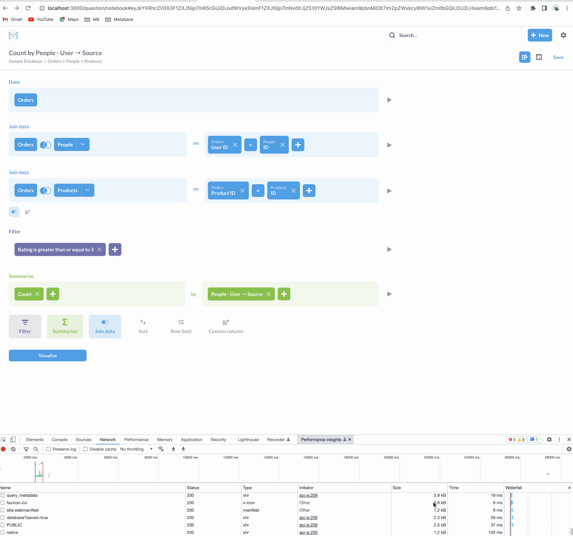Viewport: 573px width, 536px height.
Task: Switch to the Console tab
Action: [x=59, y=440]
